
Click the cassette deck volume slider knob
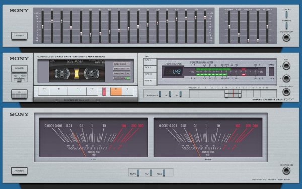(x=233, y=94)
